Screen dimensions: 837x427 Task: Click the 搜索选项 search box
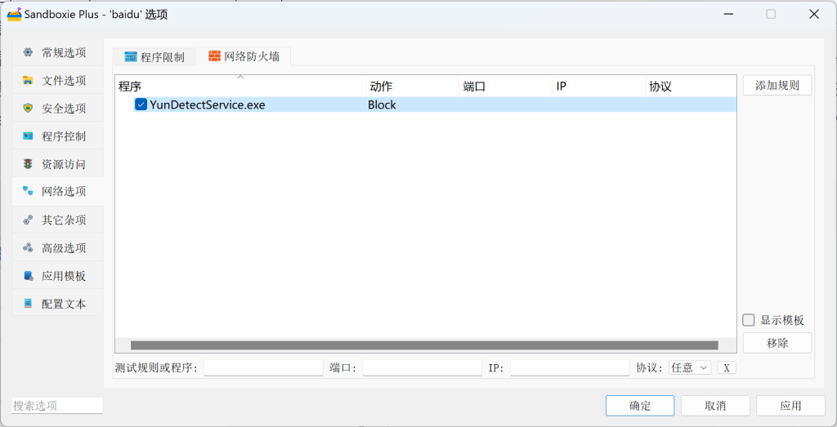pos(57,406)
